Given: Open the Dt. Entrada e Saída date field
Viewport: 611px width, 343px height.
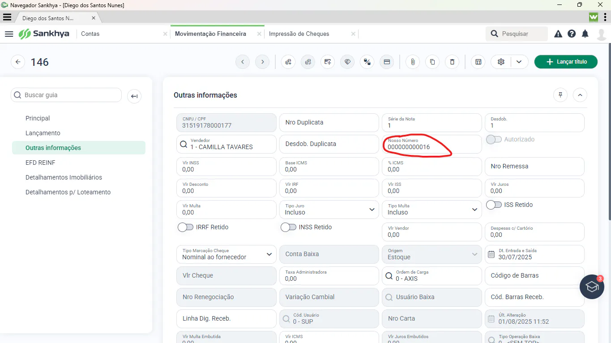Looking at the screenshot, I should (x=534, y=254).
